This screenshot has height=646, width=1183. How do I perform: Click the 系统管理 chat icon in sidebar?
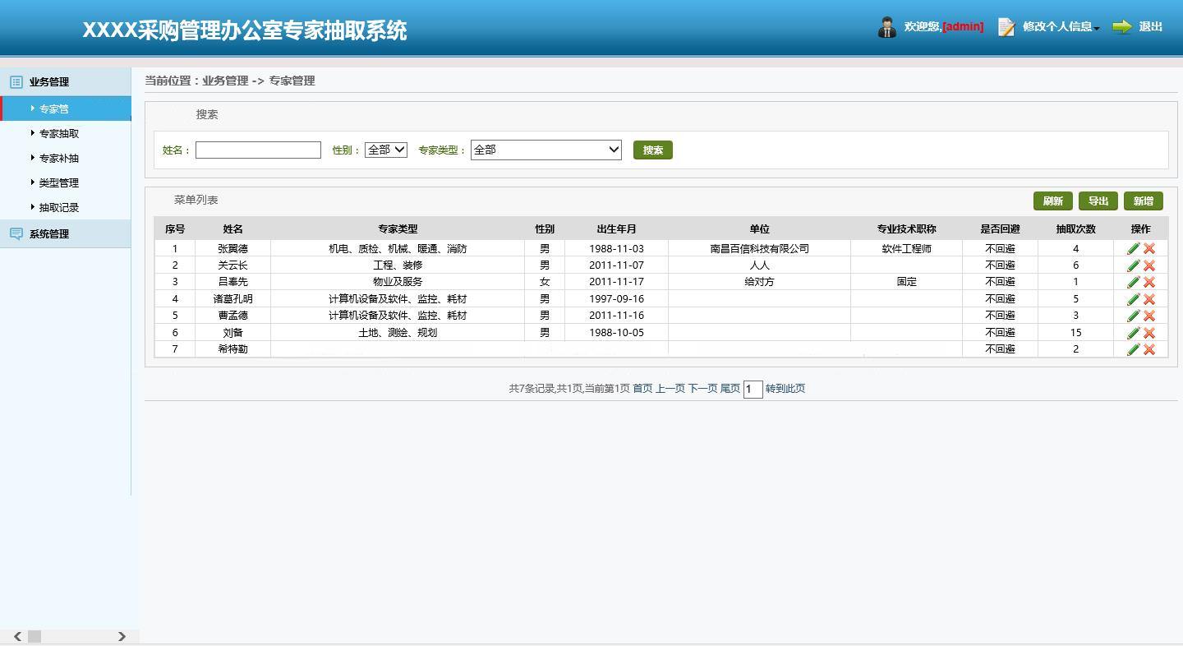16,234
